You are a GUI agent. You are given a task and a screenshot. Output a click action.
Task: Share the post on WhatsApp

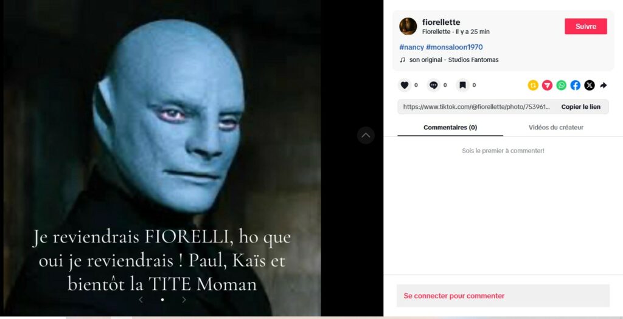coord(562,85)
